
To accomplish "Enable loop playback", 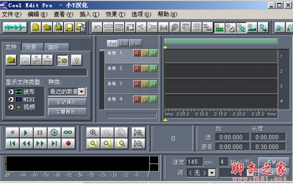I will pos(68,132).
